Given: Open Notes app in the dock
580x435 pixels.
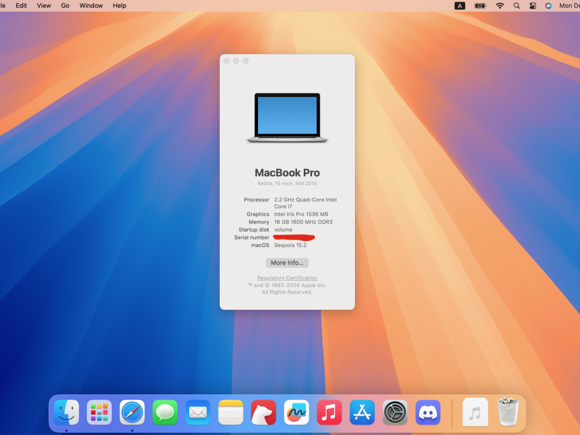Looking at the screenshot, I should (x=231, y=412).
